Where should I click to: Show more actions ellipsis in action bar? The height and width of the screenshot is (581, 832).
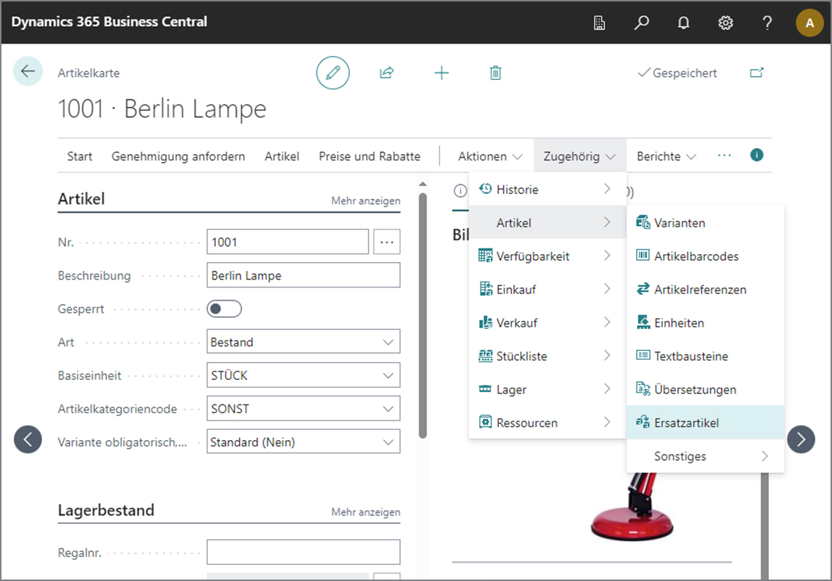tap(725, 155)
